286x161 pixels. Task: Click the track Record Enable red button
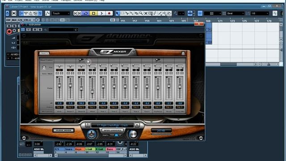coord(9,32)
